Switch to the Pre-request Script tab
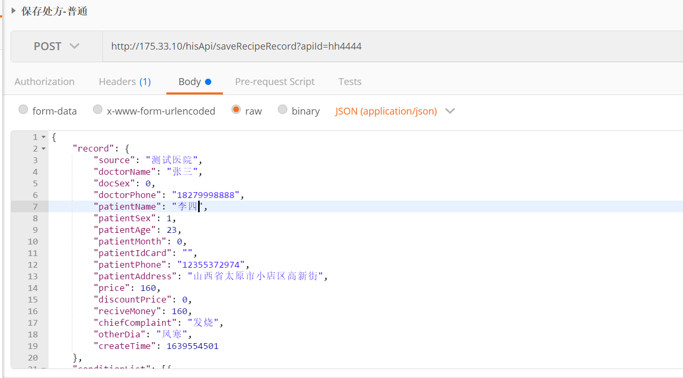 [x=275, y=81]
